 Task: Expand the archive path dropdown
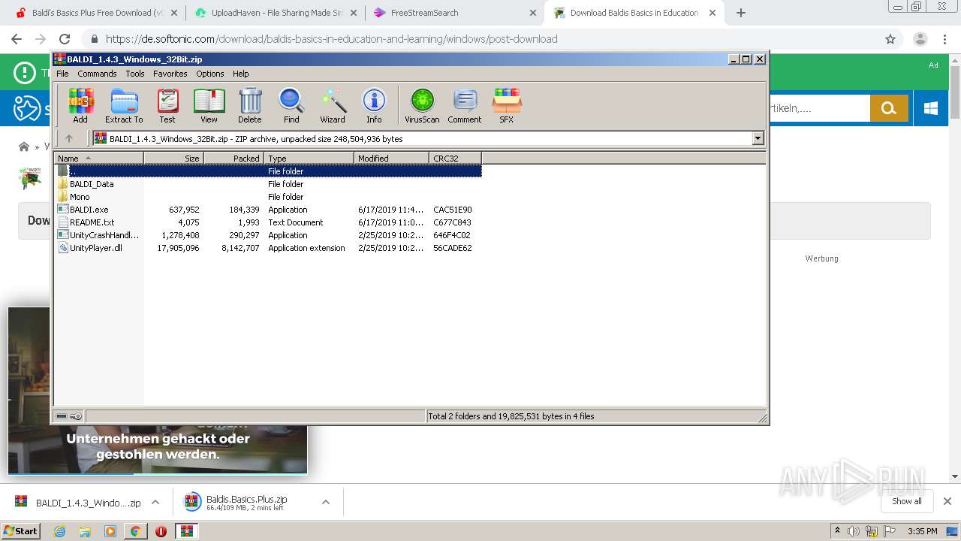click(758, 138)
